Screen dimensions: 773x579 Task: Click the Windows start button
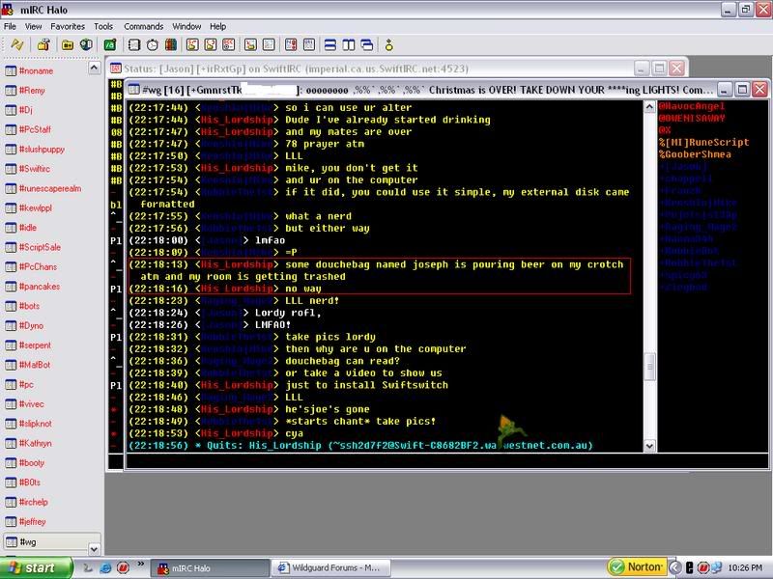point(36,567)
